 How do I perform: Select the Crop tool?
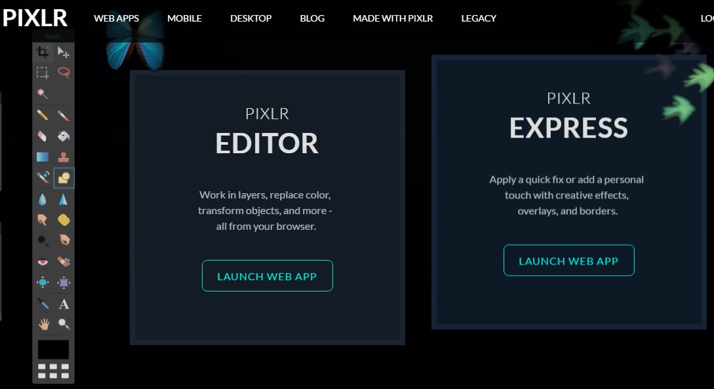[x=43, y=52]
